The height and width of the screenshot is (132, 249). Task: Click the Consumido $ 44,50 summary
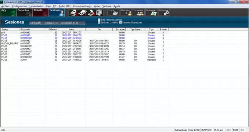(69, 23)
